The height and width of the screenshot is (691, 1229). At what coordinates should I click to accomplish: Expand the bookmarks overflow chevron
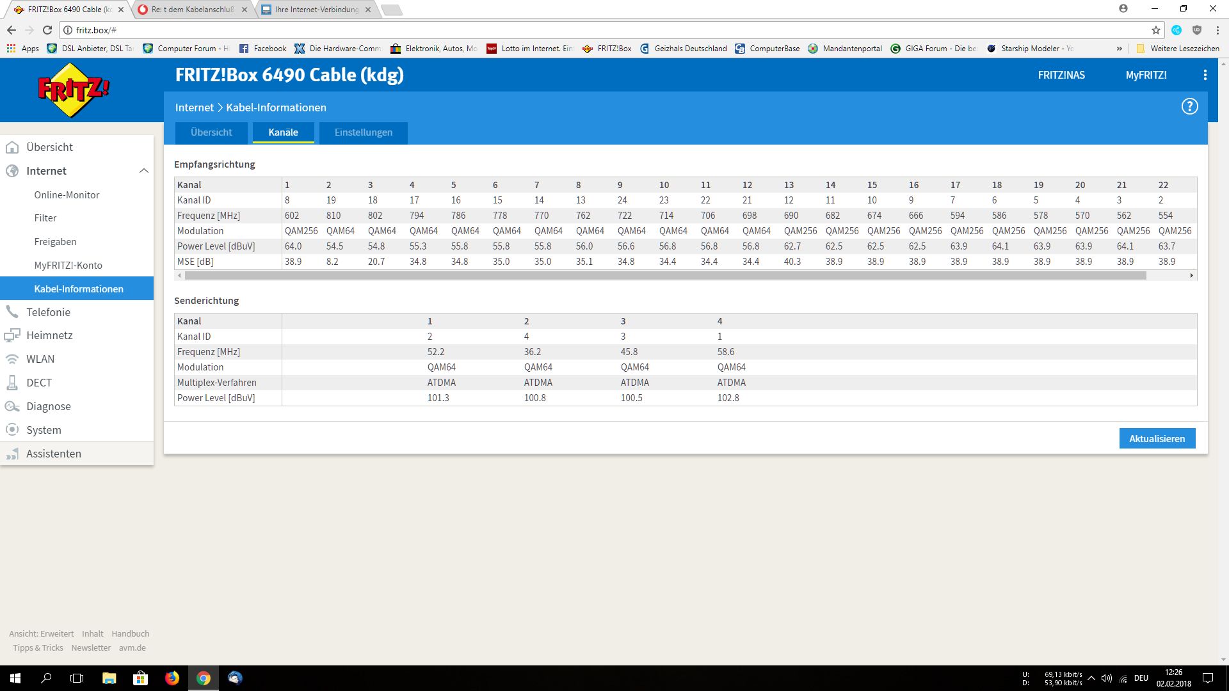point(1119,49)
